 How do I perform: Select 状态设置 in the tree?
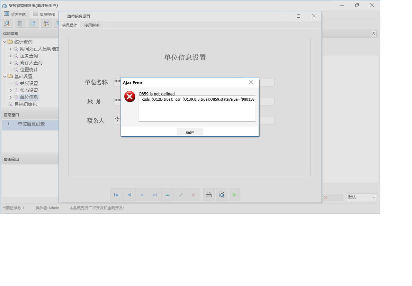pyautogui.click(x=29, y=90)
